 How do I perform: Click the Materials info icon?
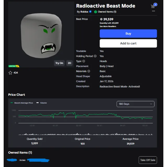(89, 71)
